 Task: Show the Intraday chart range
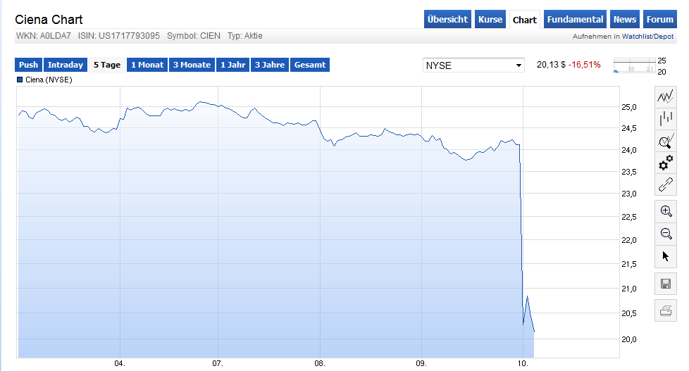point(66,65)
